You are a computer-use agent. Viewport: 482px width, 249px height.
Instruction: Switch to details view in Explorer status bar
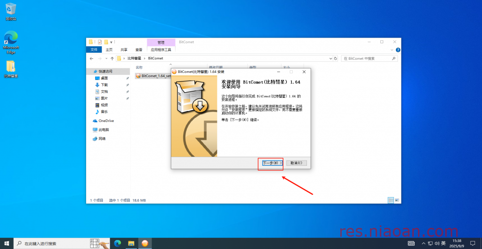tap(391, 200)
